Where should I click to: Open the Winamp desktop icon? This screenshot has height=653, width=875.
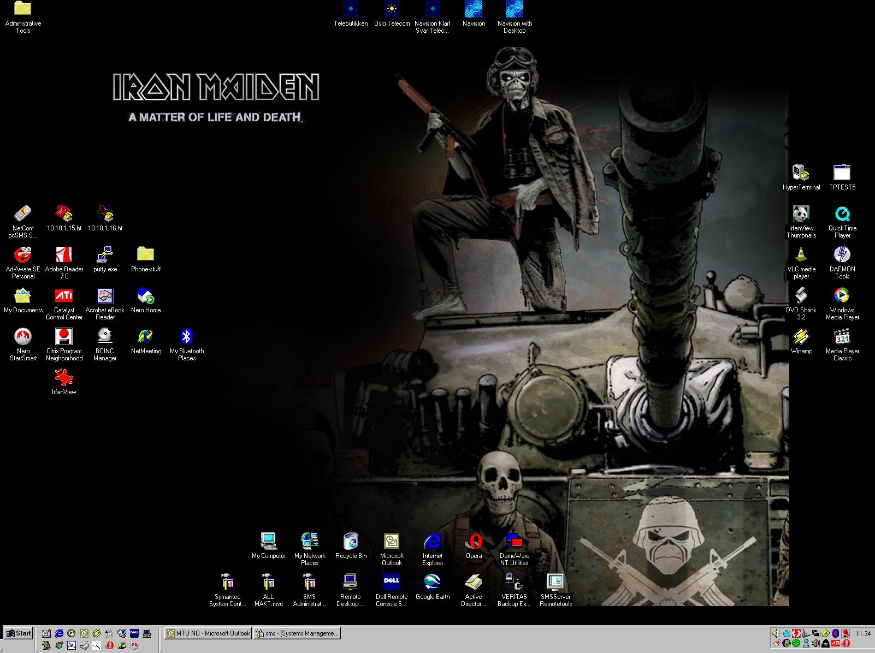click(801, 337)
